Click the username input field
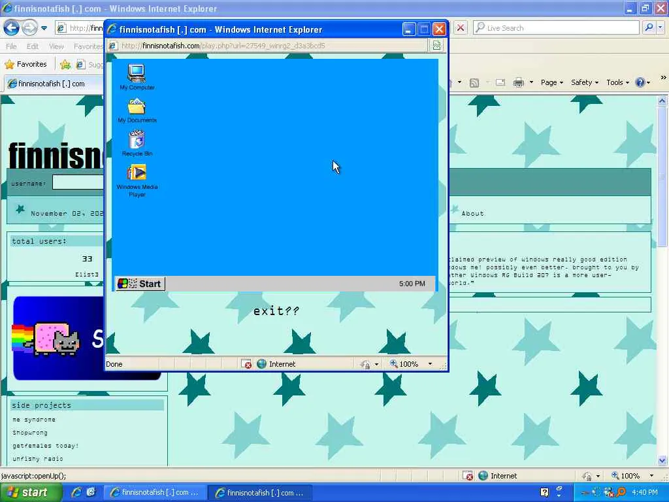The height and width of the screenshot is (502, 669). pos(78,182)
